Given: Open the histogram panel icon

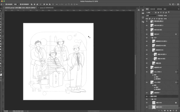Looking at the screenshot, I should 143,13.
